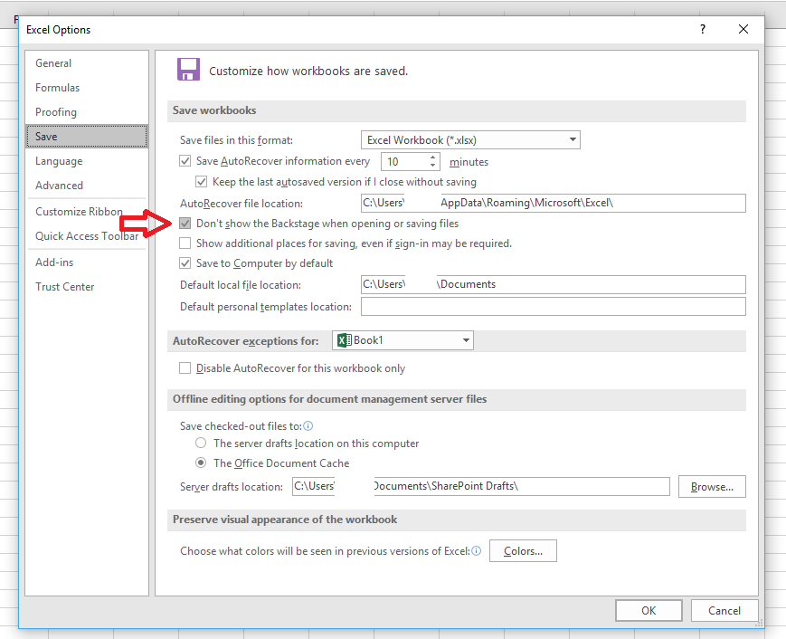Click the AutoRecover minutes number field

[405, 161]
